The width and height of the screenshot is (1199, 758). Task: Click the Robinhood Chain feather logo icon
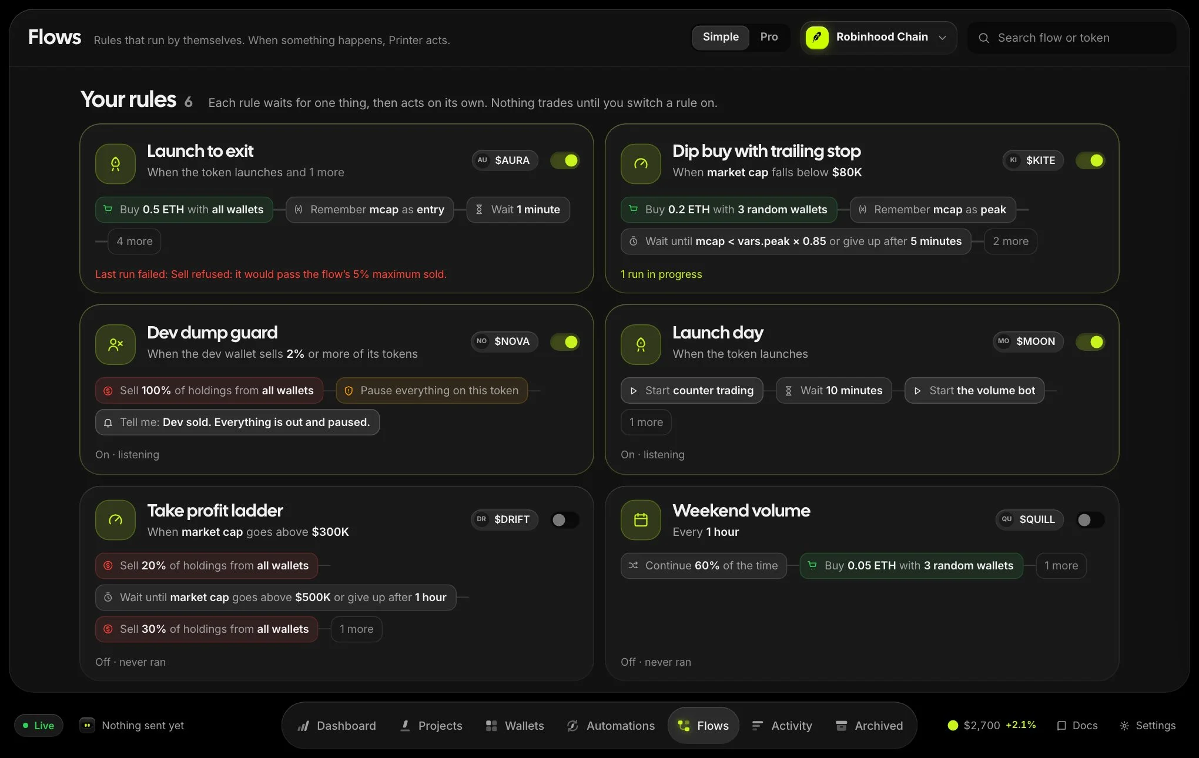[x=817, y=38]
